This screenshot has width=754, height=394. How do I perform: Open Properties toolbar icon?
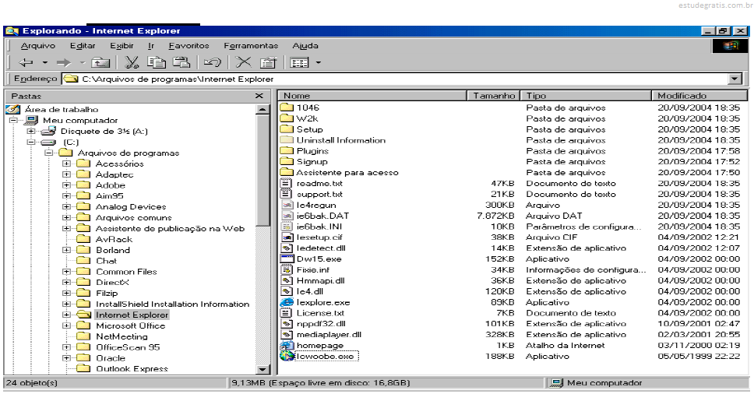268,62
